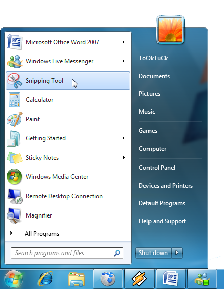
Task: Open Control Panel from the Start menu
Action: (157, 168)
